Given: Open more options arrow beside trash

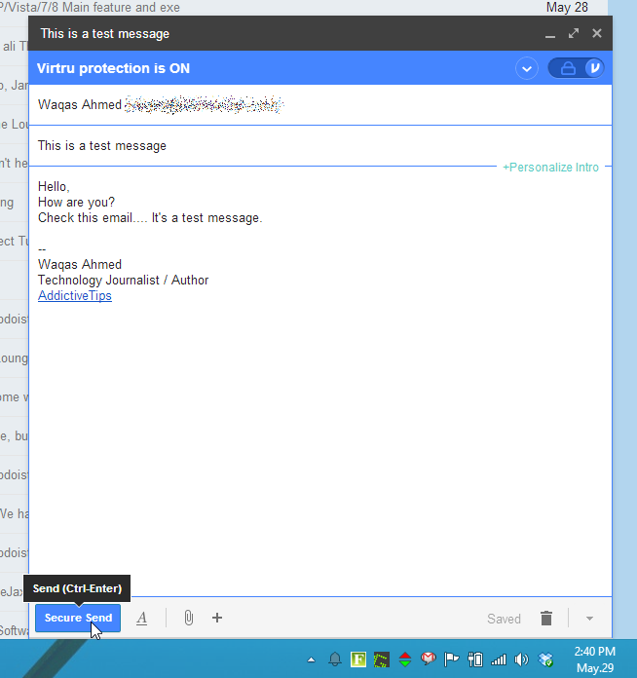Looking at the screenshot, I should 589,619.
